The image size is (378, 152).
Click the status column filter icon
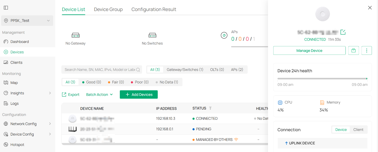click(x=210, y=108)
